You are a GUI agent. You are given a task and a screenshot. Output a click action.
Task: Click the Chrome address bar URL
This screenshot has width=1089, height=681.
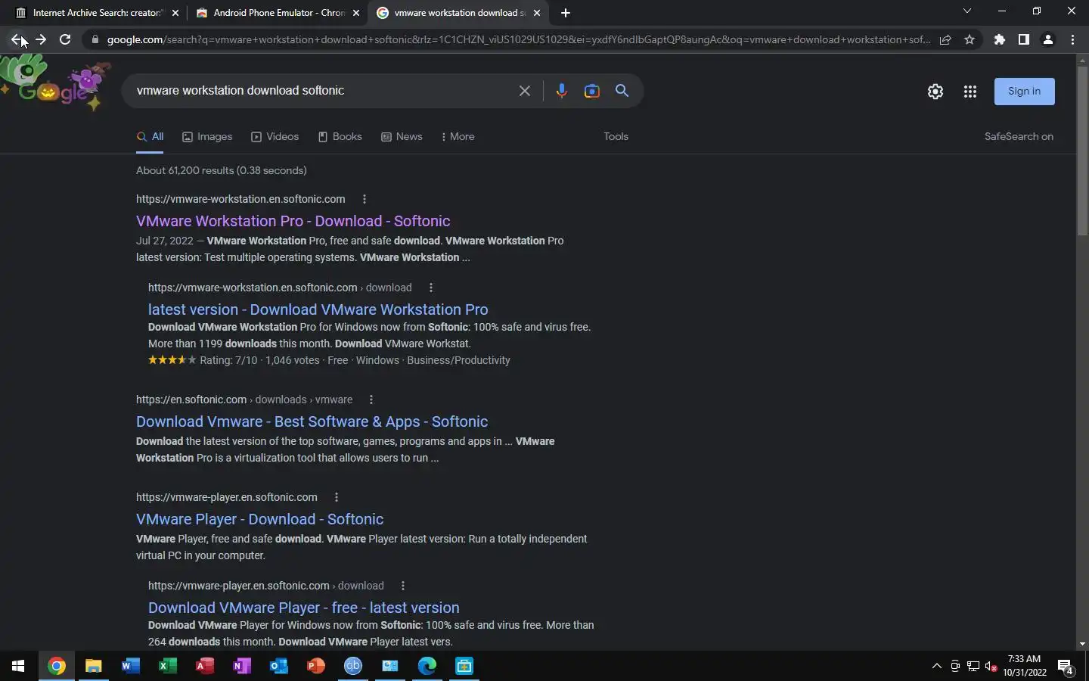(x=518, y=39)
